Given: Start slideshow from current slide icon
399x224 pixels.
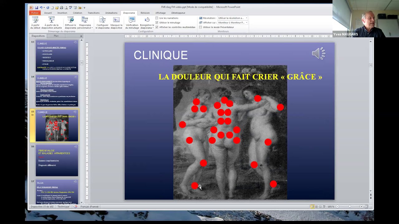Looking at the screenshot, I should (x=51, y=20).
